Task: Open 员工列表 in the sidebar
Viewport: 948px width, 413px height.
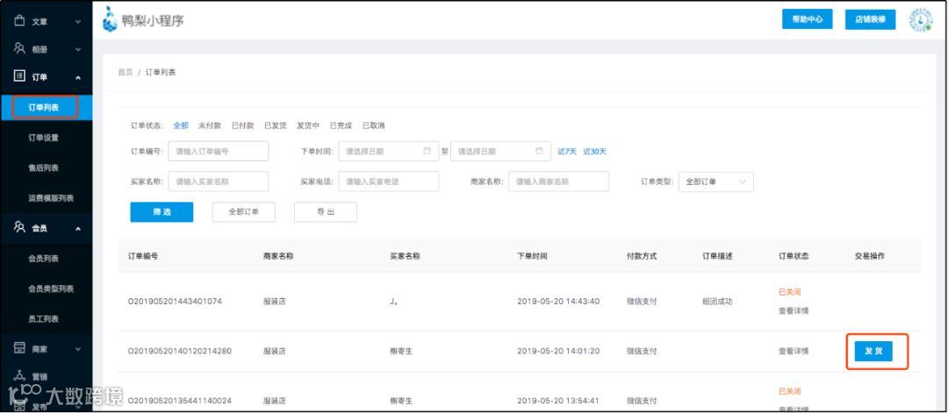Action: 44,319
